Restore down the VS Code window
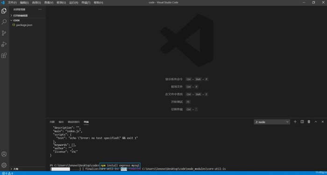Screen dimensions: 327x175 [x=313, y=2]
